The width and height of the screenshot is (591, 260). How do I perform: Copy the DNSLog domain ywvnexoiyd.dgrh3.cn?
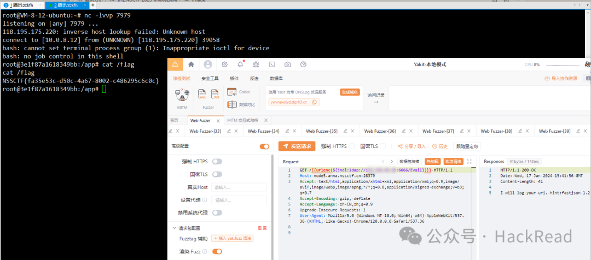coord(314,102)
